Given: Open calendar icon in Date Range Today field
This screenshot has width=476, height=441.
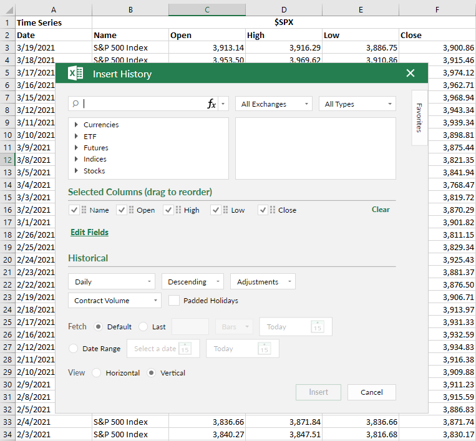Looking at the screenshot, I should tap(264, 349).
